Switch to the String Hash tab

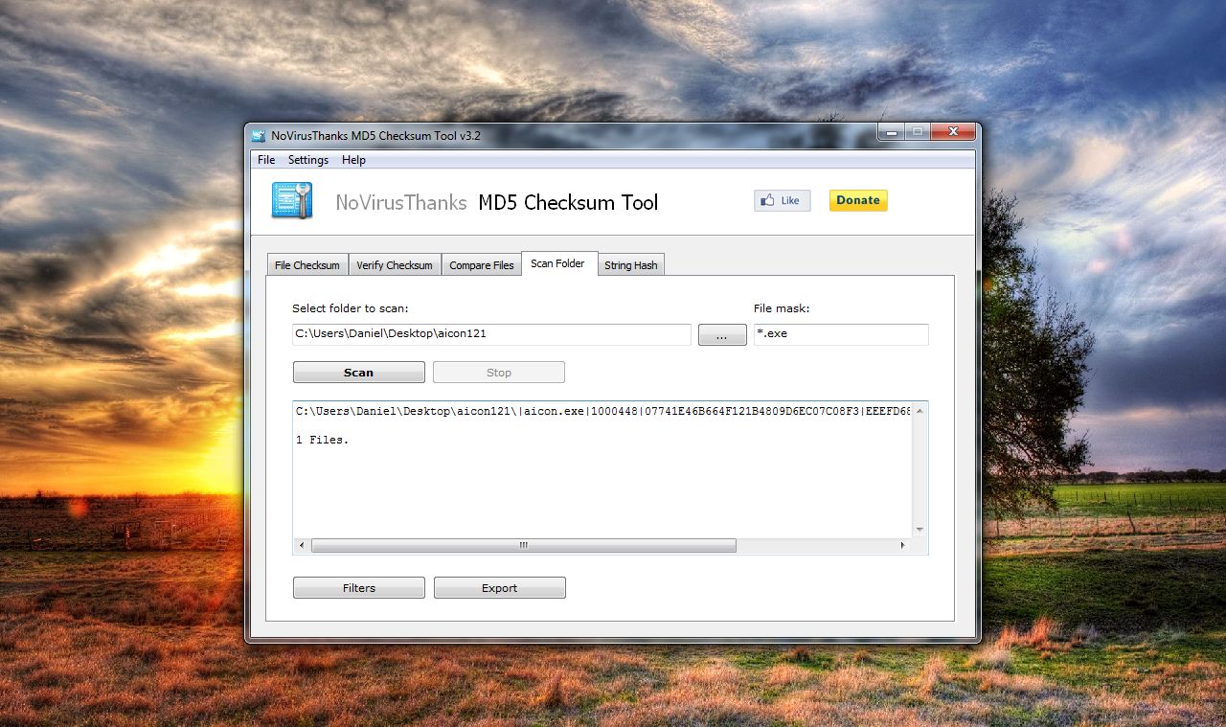point(631,265)
